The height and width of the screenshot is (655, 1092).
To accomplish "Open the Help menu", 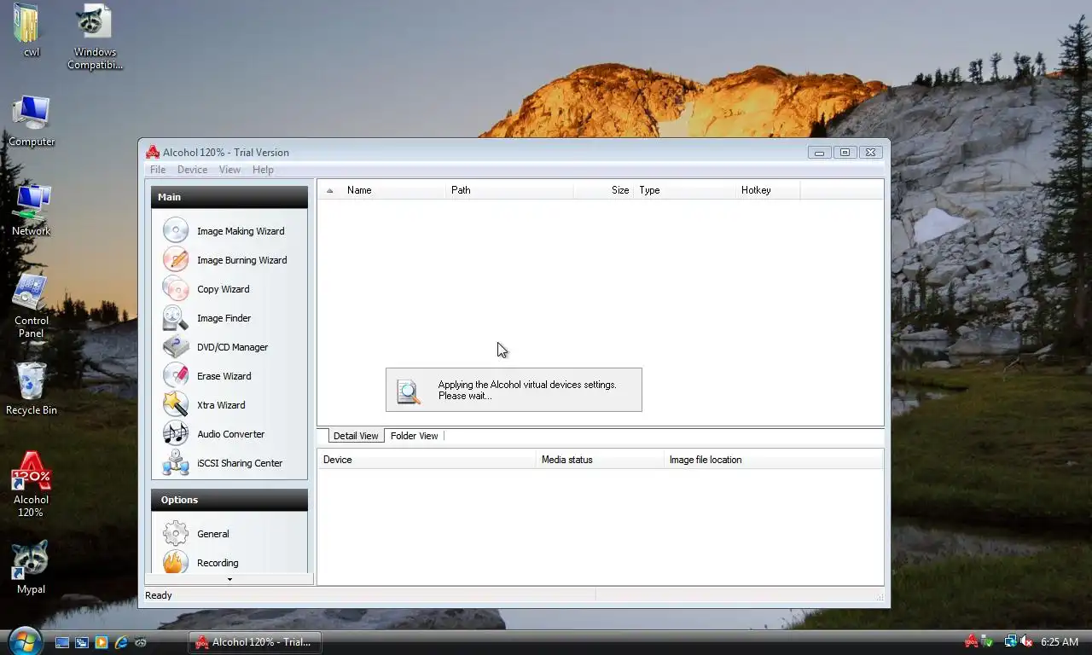I will click(263, 170).
